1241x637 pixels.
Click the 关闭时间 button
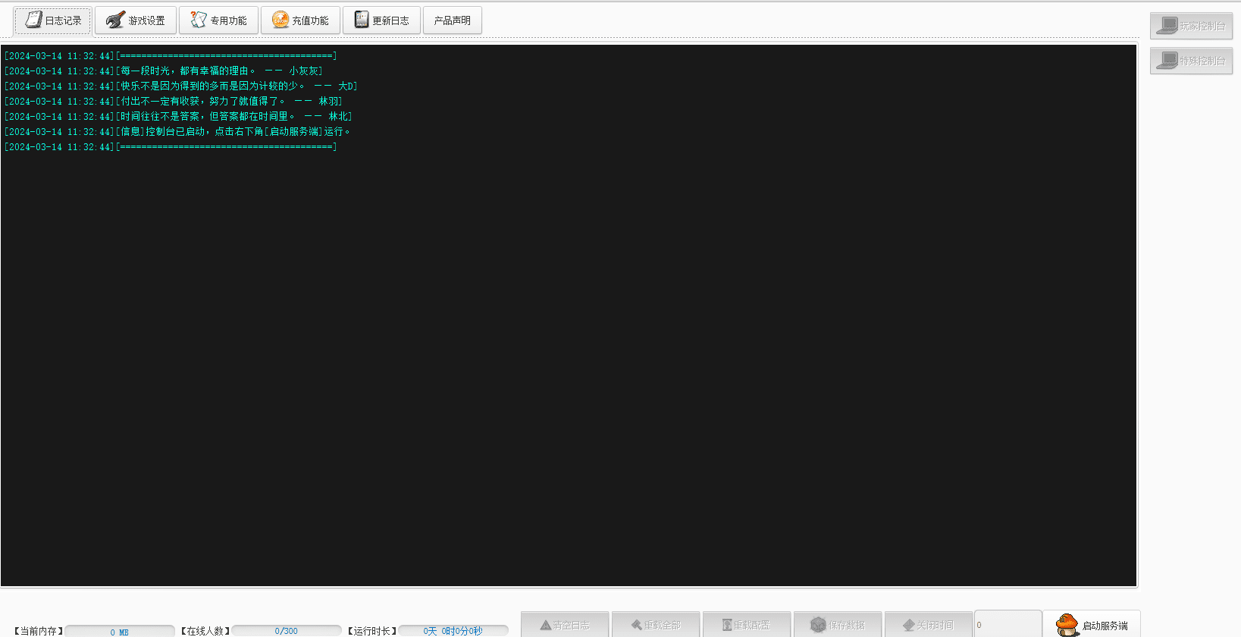click(x=929, y=625)
